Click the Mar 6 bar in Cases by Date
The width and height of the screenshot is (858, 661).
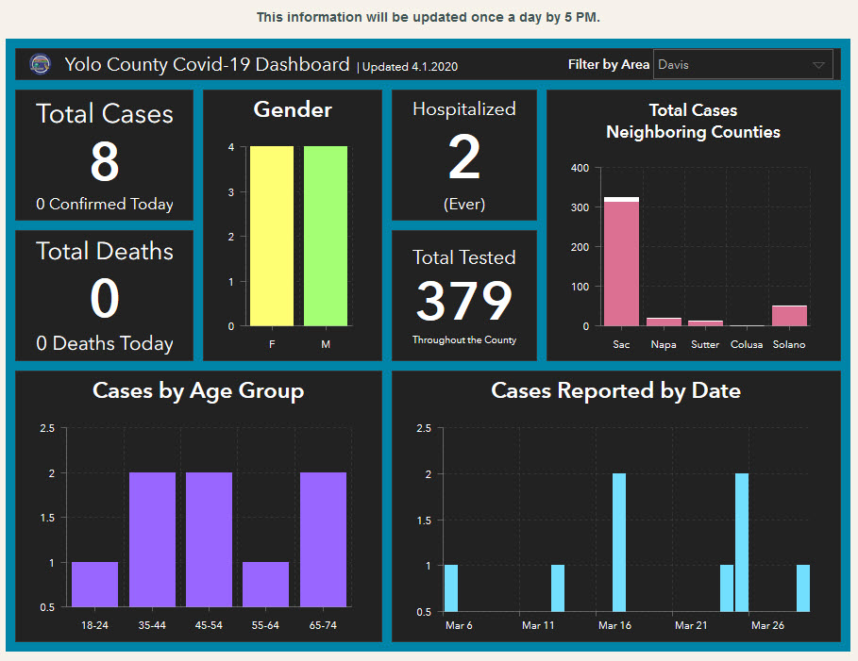point(451,587)
